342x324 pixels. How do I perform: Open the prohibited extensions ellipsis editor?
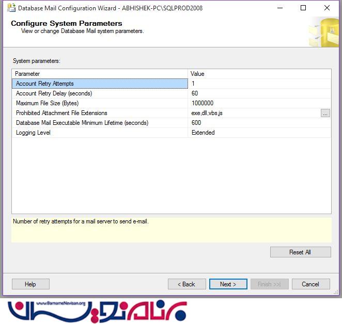325,113
